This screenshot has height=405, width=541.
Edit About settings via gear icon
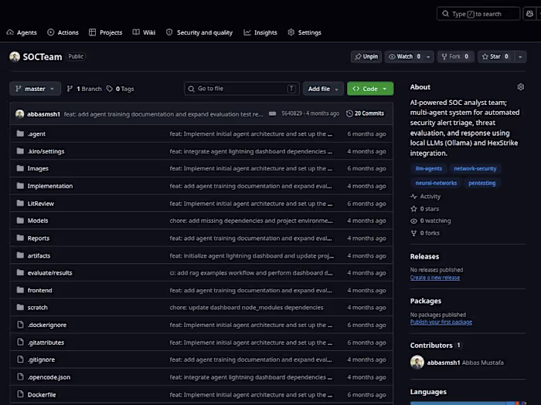pyautogui.click(x=521, y=86)
